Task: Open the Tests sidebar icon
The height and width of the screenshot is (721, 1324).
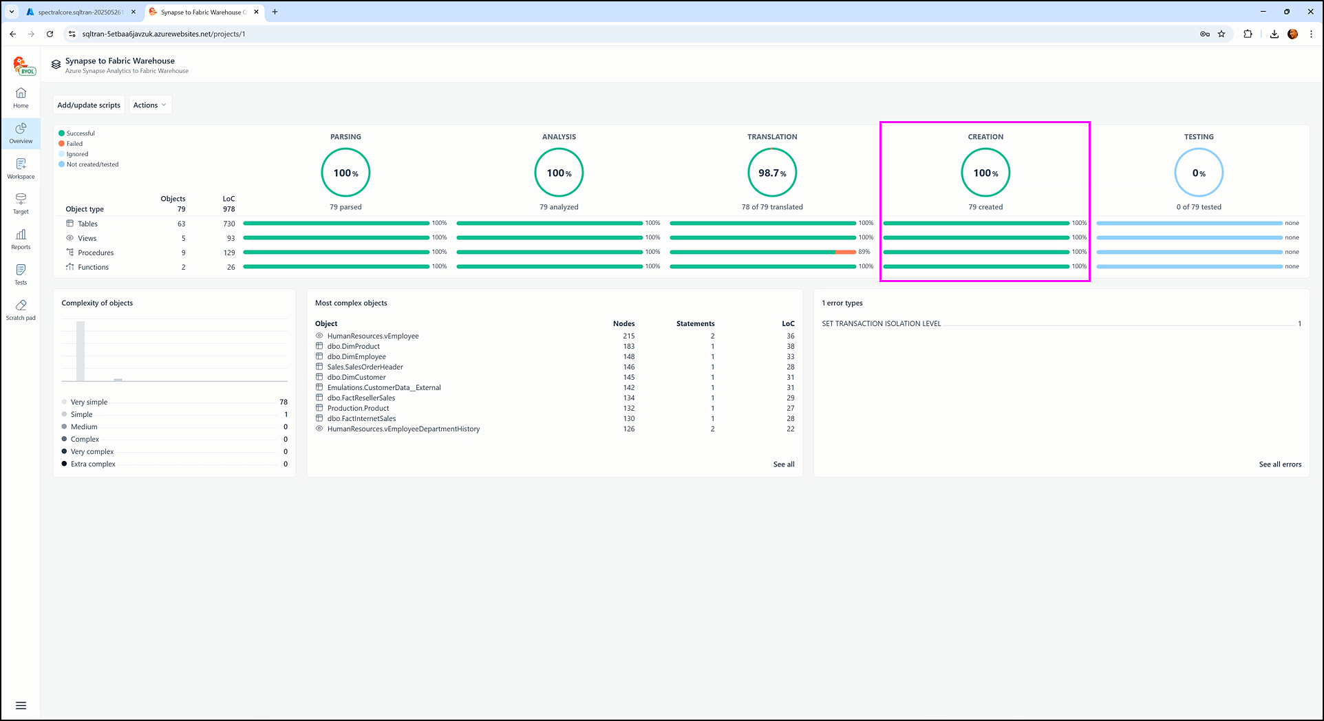Action: pyautogui.click(x=21, y=275)
